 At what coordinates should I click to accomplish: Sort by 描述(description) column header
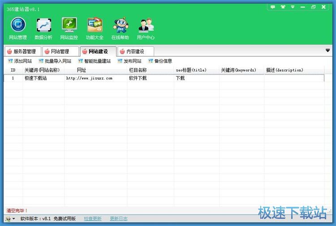[x=294, y=70]
